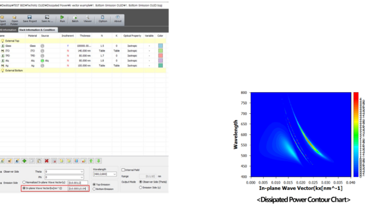
Task: Click the gray source circle in Ag row
Action: pyautogui.click(x=42, y=66)
